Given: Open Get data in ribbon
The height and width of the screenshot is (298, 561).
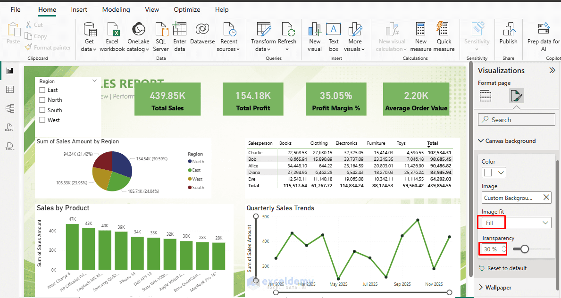Looking at the screenshot, I should coord(90,37).
